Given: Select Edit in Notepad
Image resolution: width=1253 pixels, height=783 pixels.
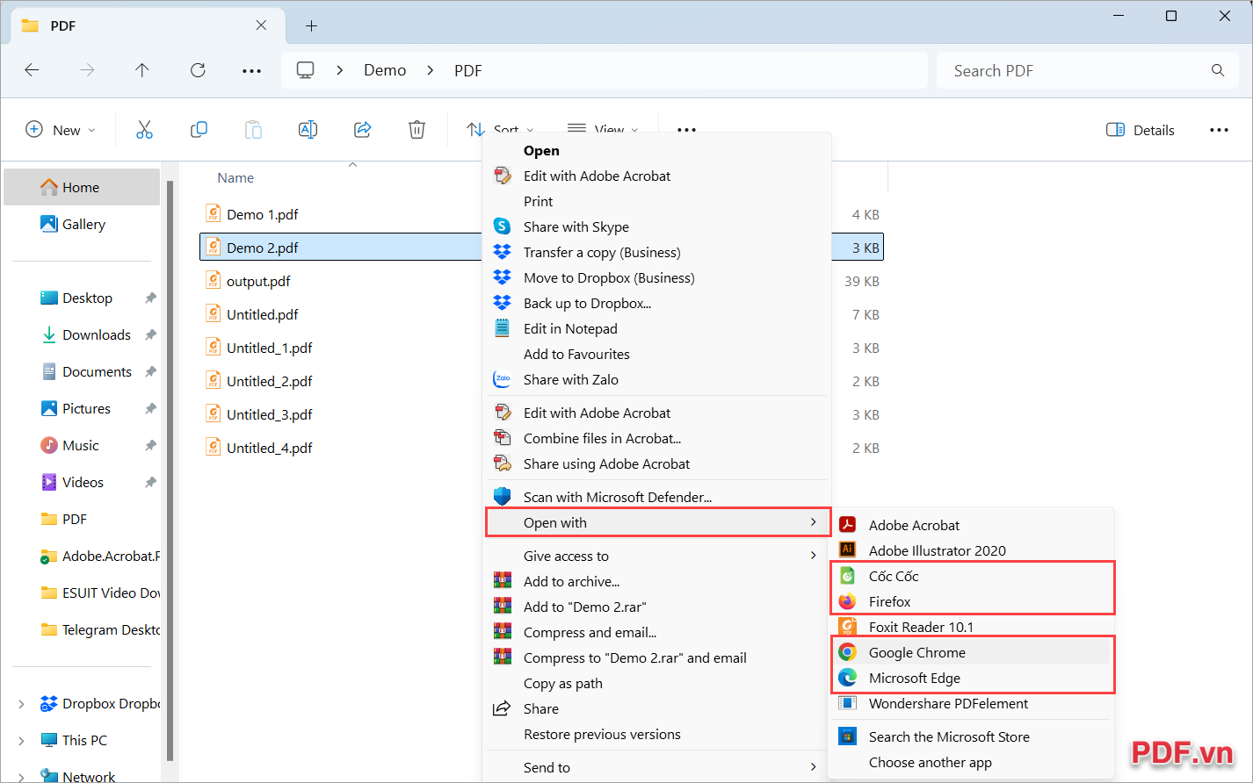Looking at the screenshot, I should (657, 328).
